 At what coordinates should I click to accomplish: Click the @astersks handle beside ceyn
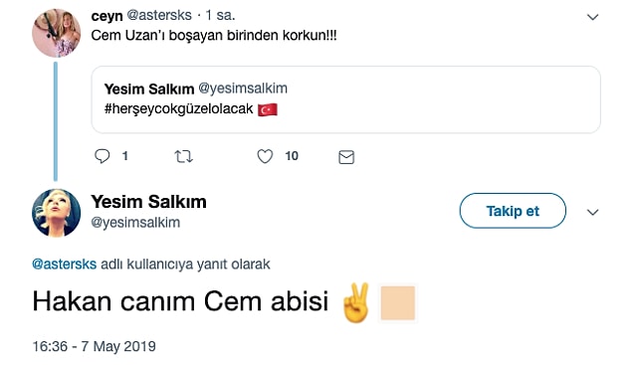click(159, 15)
